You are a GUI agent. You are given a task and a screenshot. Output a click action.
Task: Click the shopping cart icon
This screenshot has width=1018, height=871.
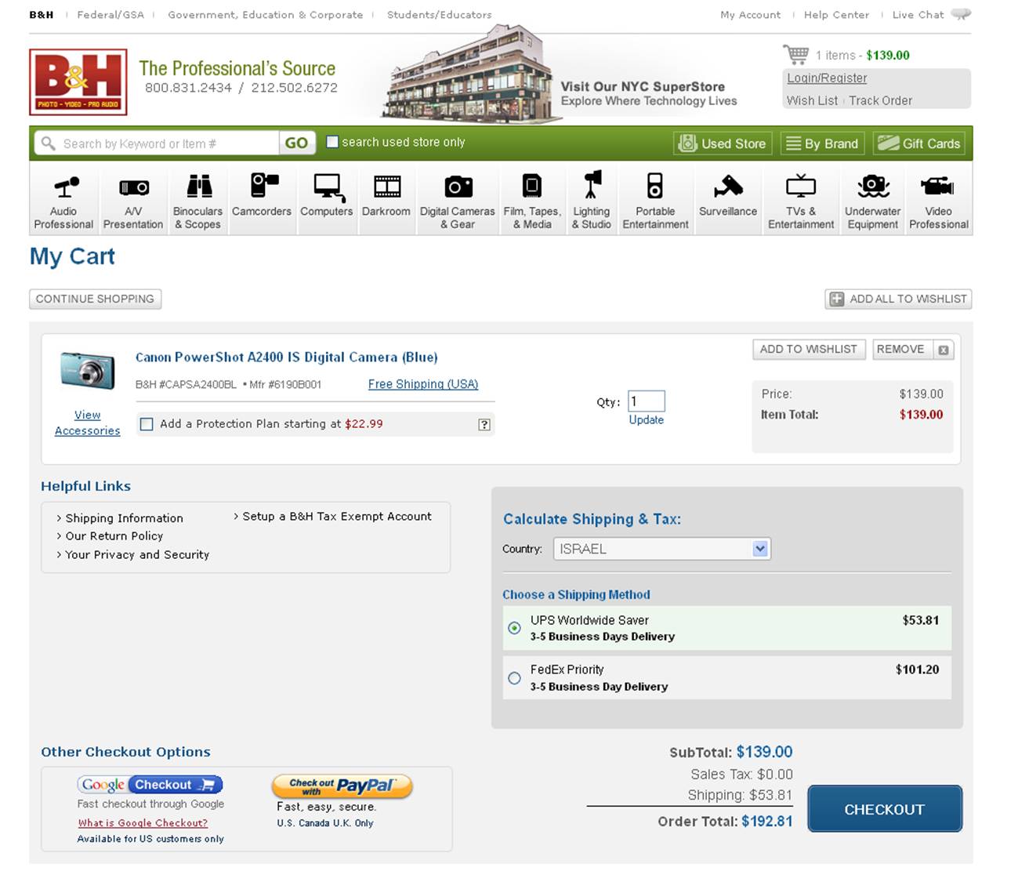pos(795,55)
